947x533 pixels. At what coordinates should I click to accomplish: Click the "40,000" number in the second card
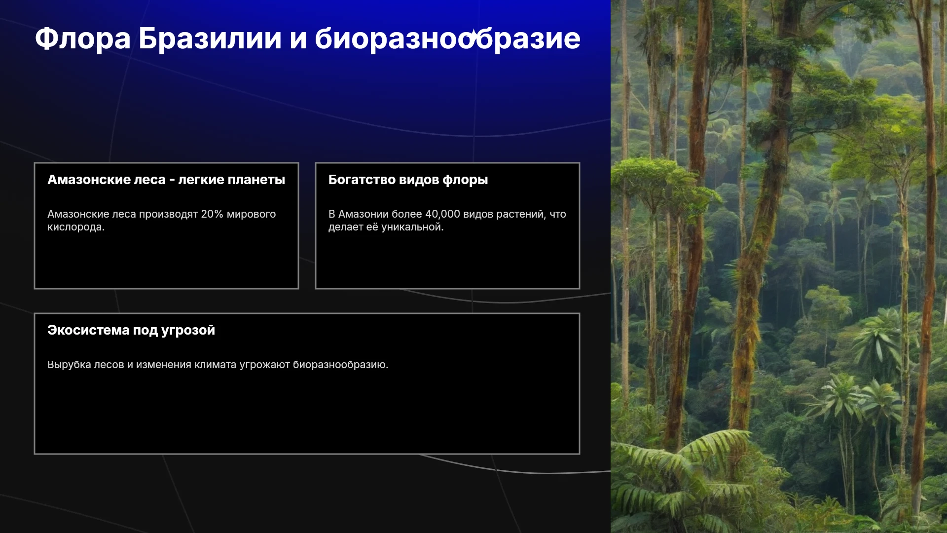442,214
